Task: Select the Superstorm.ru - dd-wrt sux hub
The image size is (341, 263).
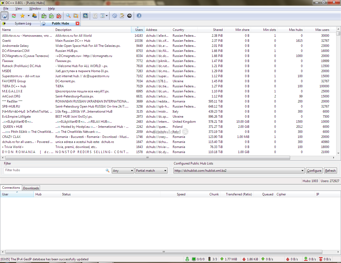Action: [168, 76]
